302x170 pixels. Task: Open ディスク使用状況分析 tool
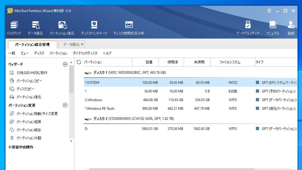(129, 28)
